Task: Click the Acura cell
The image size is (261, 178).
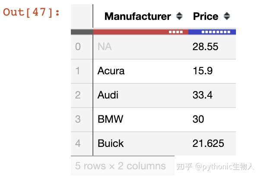Action: pyautogui.click(x=111, y=71)
